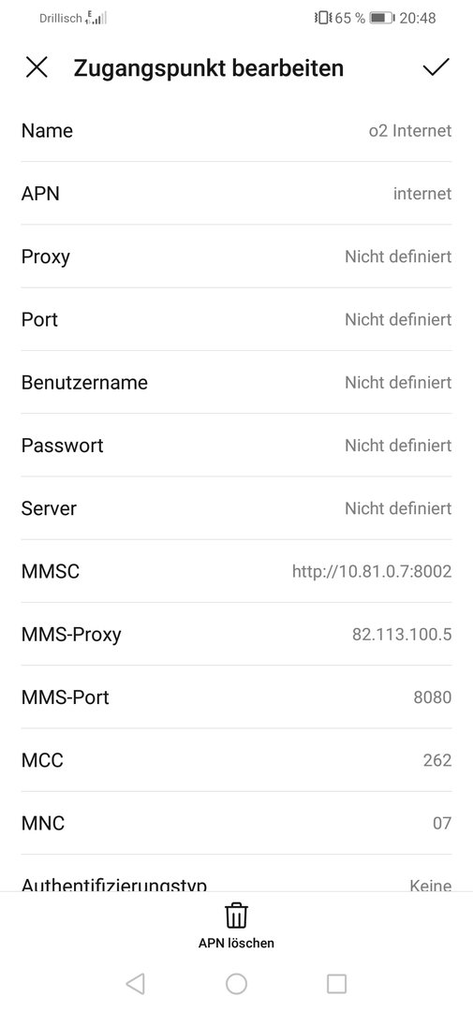Edit the Server entry
The height and width of the screenshot is (1011, 473).
[236, 508]
